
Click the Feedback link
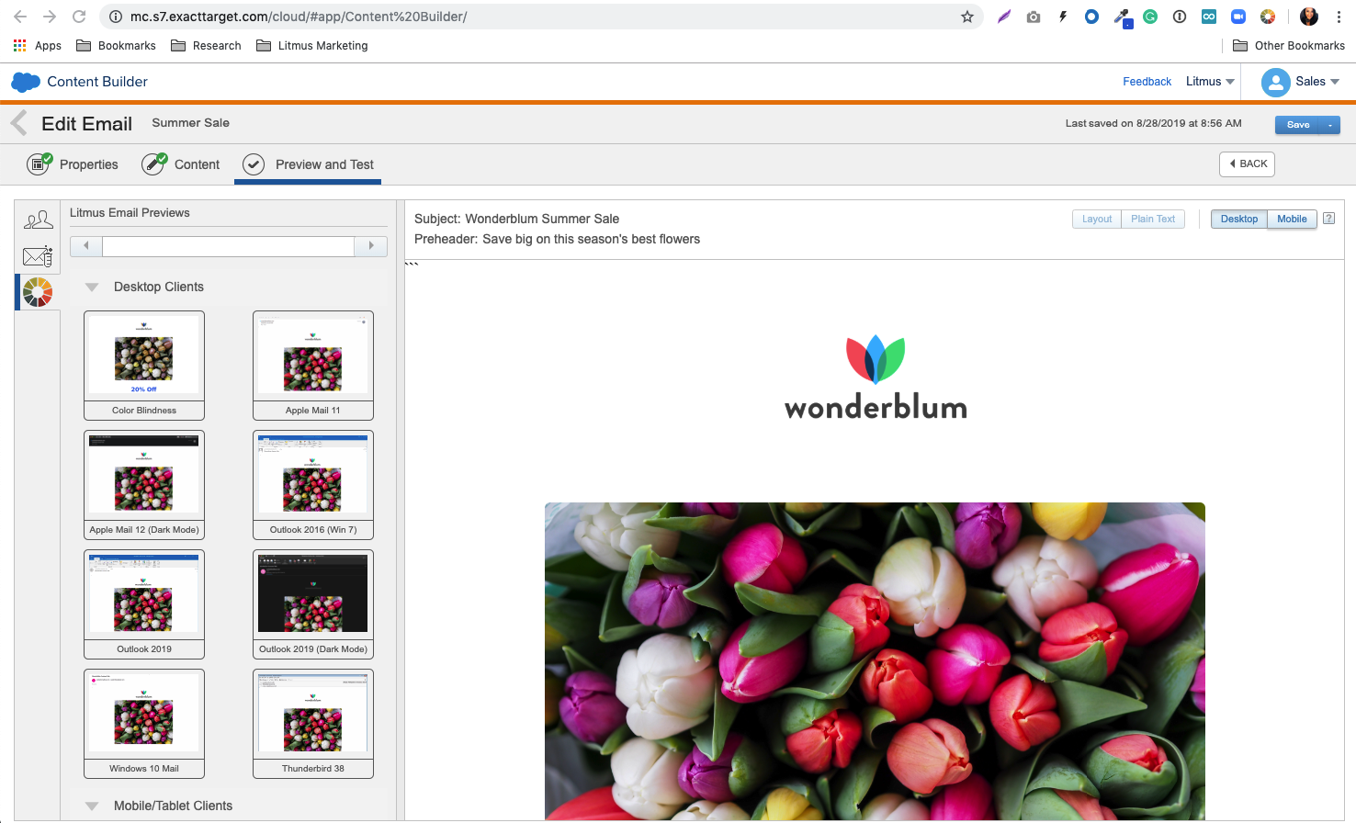(1147, 82)
